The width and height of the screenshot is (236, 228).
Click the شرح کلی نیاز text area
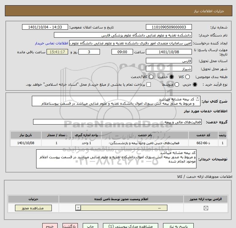click(x=116, y=101)
